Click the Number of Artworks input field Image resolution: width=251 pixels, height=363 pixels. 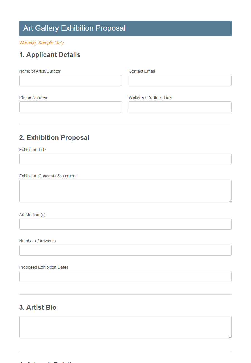[x=125, y=250]
